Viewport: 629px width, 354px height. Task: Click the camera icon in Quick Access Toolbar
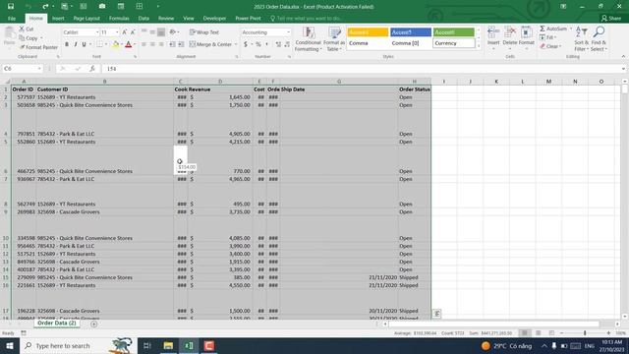pos(102,7)
